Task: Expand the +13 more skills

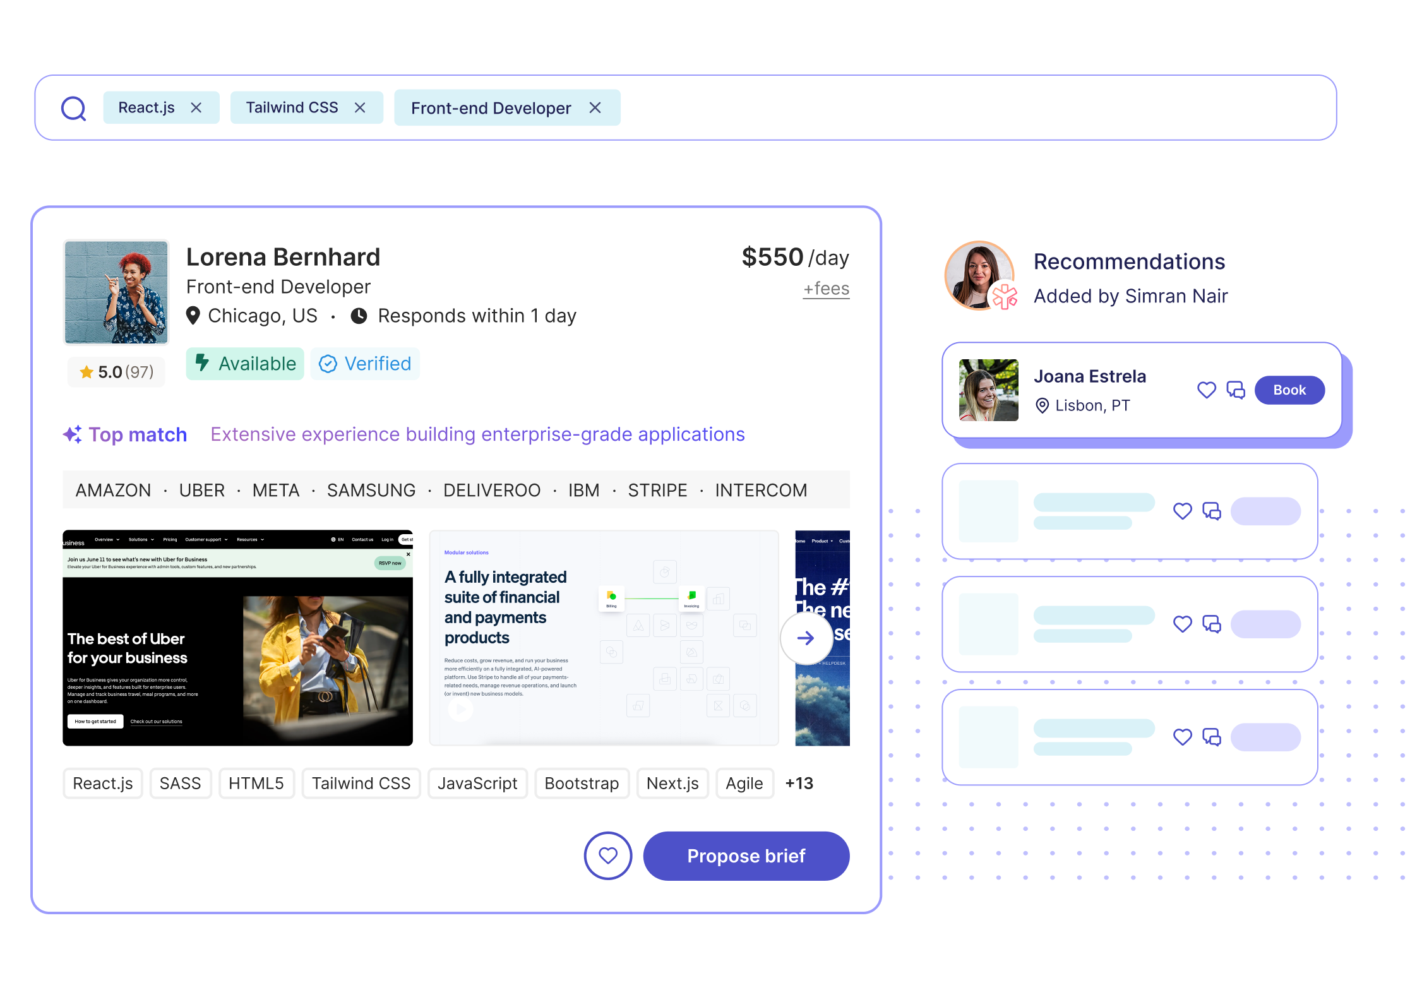Action: tap(799, 784)
